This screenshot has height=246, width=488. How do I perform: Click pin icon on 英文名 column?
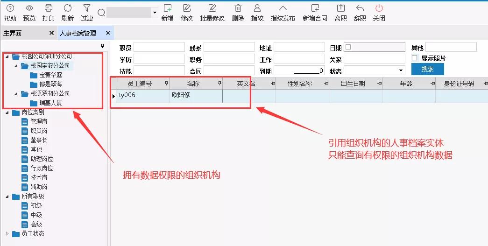pyautogui.click(x=273, y=84)
